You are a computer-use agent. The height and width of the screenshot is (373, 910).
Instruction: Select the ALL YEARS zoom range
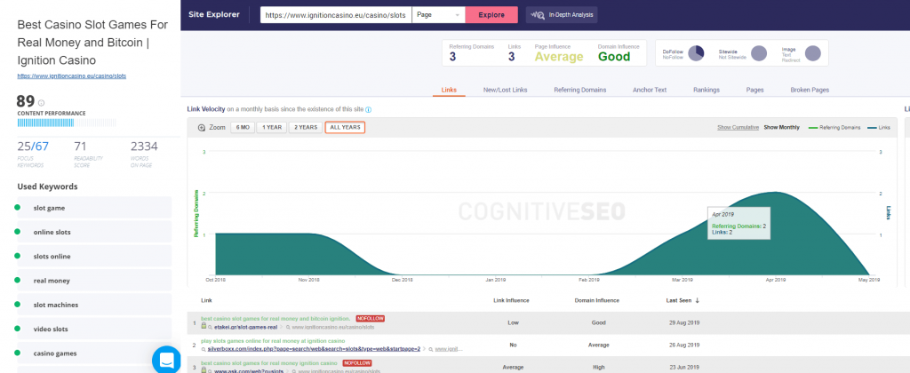345,128
